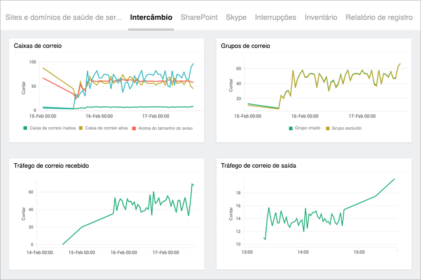The image size is (421, 280).
Task: Go to the Skype tab
Action: [x=236, y=18]
